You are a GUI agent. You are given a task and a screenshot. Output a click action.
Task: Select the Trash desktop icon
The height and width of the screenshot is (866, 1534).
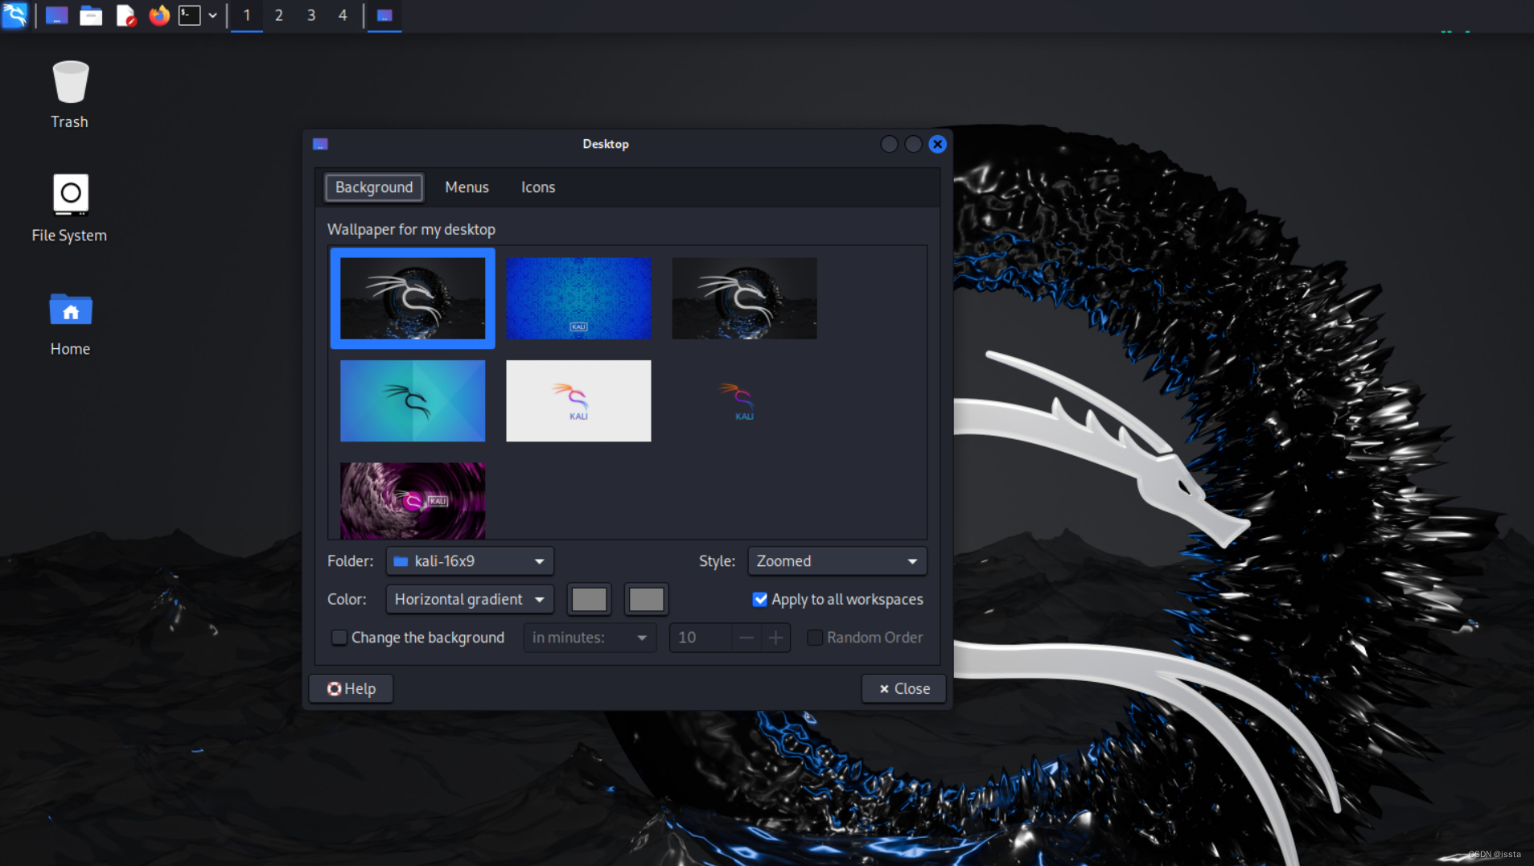coord(70,94)
